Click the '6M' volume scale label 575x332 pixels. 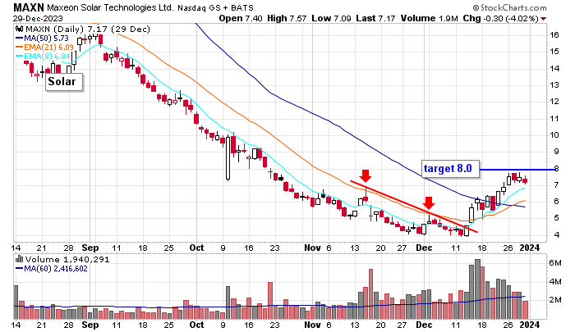pyautogui.click(x=555, y=263)
